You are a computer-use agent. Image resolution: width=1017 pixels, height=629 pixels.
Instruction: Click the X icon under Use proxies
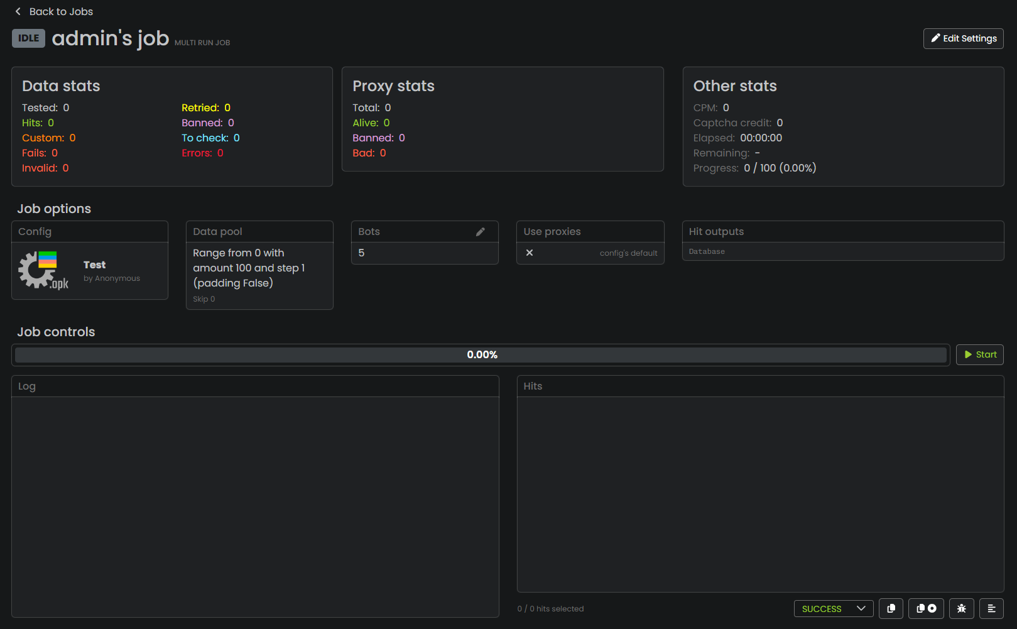530,253
